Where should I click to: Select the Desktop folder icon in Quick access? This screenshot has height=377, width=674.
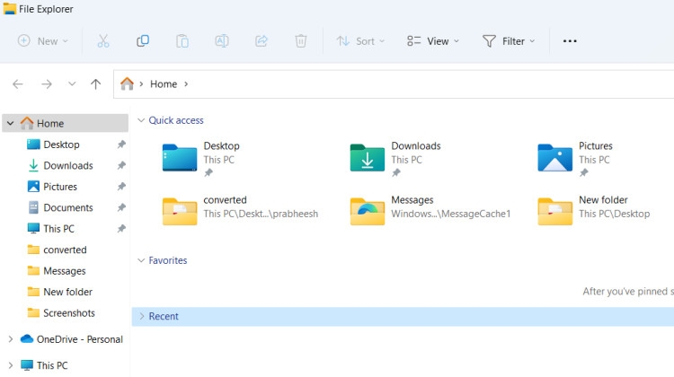(x=180, y=158)
